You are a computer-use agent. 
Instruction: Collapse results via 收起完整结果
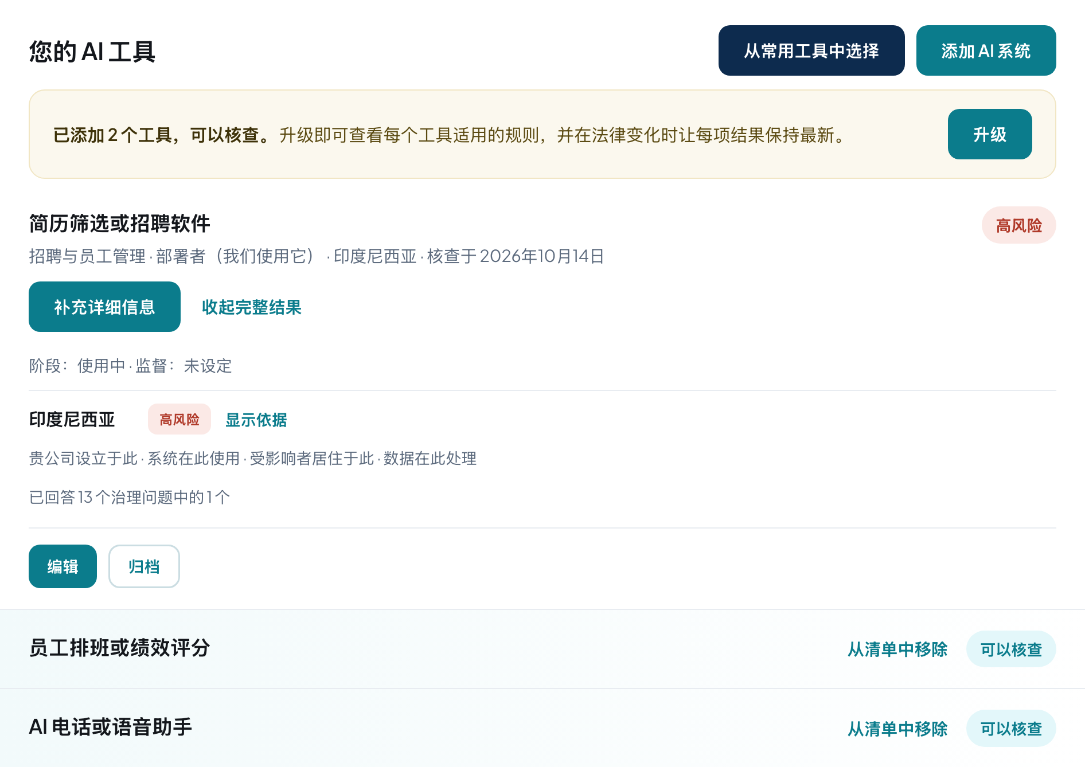tap(251, 307)
